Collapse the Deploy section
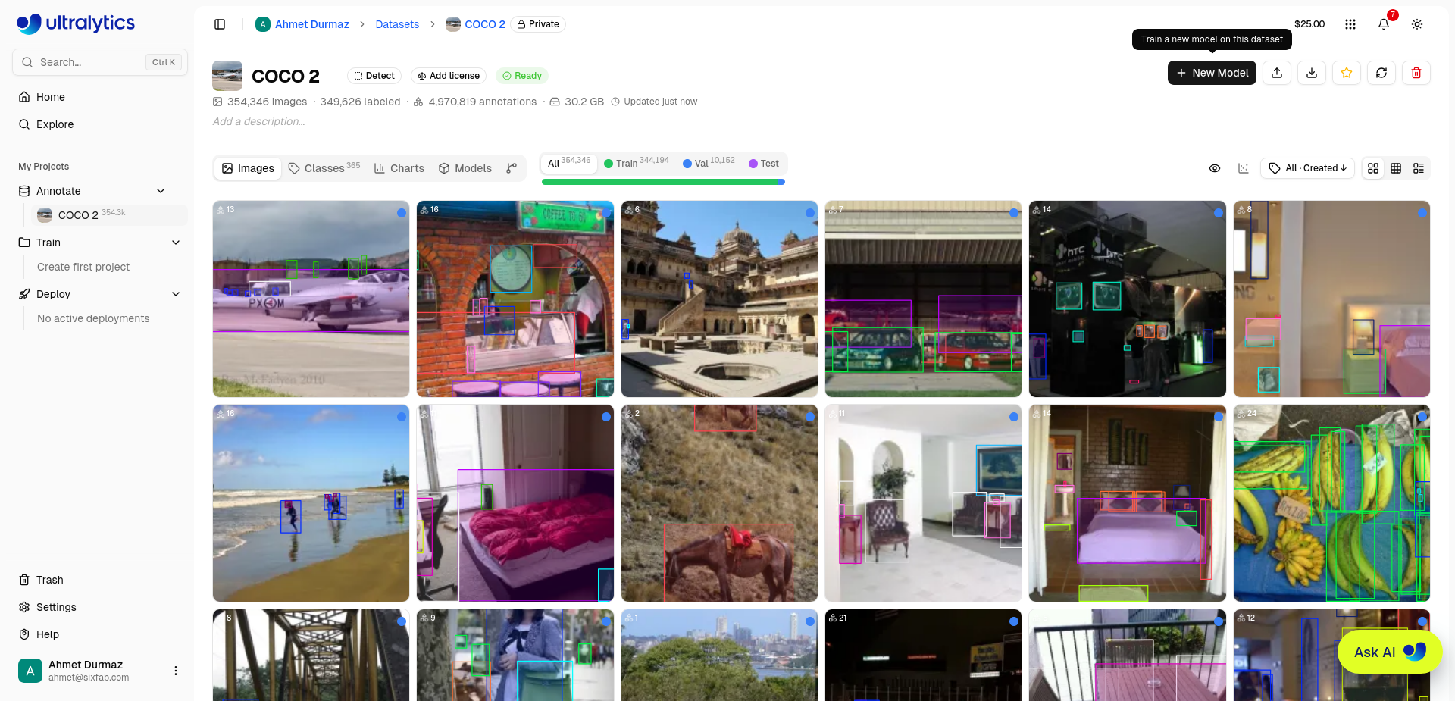Image resolution: width=1455 pixels, height=701 pixels. point(176,294)
